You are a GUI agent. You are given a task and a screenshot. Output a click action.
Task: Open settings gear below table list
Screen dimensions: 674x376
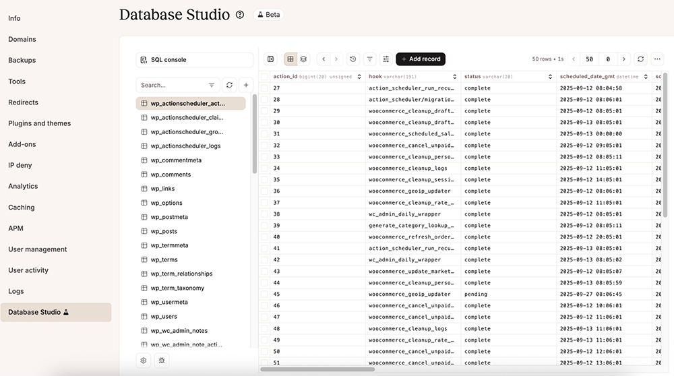(144, 361)
